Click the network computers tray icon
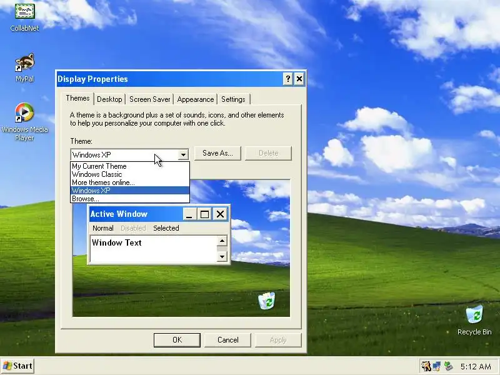 [x=436, y=366]
